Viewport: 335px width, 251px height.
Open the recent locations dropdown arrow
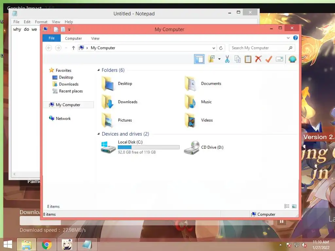(x=66, y=48)
